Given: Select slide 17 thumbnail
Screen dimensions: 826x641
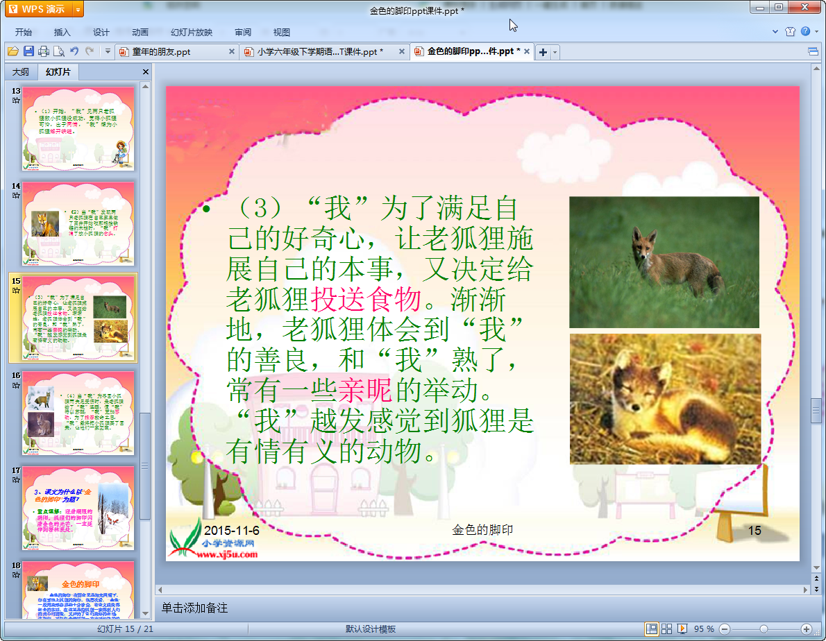Looking at the screenshot, I should [x=78, y=508].
